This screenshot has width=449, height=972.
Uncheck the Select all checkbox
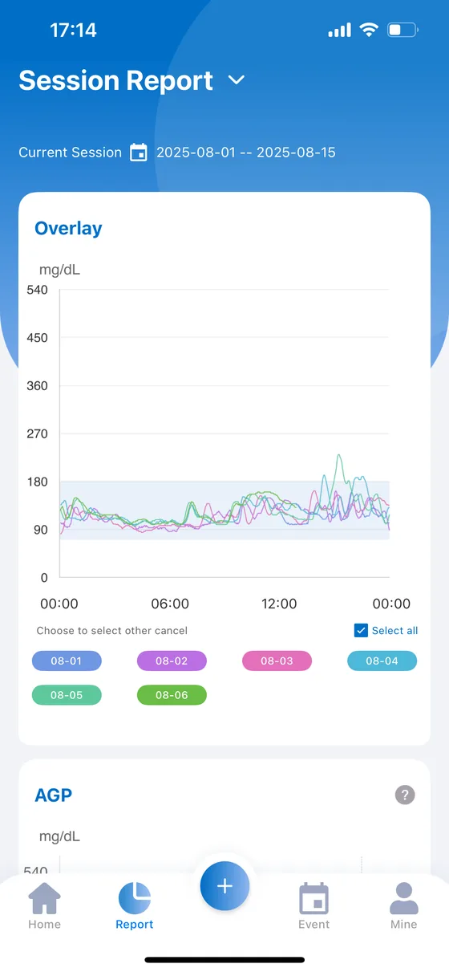point(361,630)
